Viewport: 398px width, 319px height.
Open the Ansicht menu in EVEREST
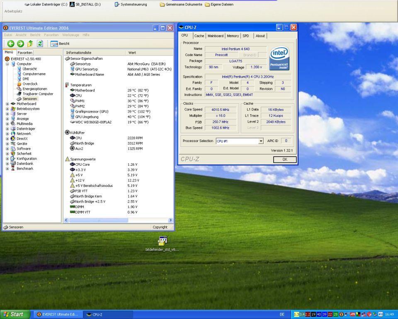click(x=21, y=35)
